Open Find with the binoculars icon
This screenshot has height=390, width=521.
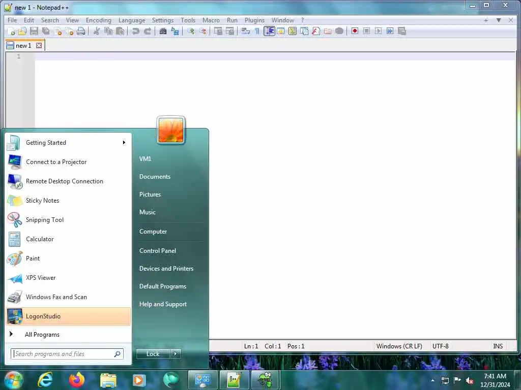coord(163,31)
